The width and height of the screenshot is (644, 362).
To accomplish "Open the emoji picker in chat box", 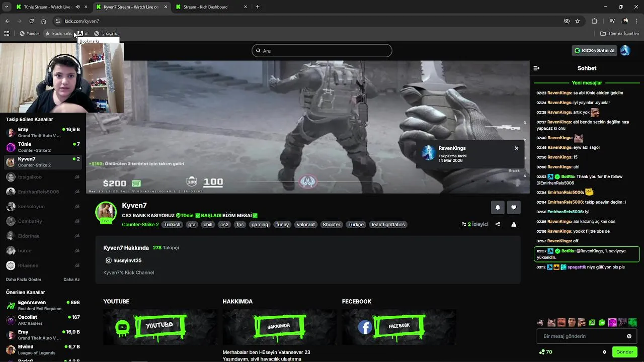I will click(629, 336).
